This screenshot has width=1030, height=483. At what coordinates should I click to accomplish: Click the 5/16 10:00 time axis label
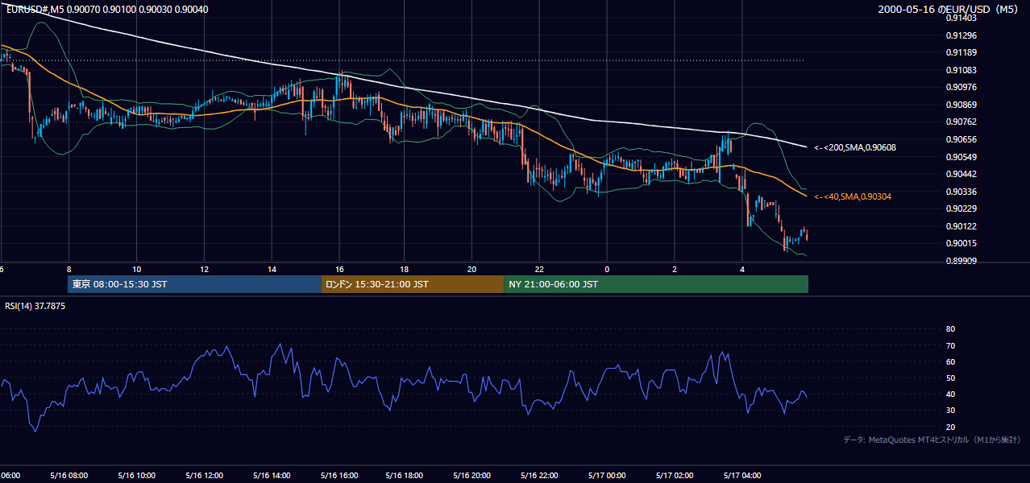point(136,476)
